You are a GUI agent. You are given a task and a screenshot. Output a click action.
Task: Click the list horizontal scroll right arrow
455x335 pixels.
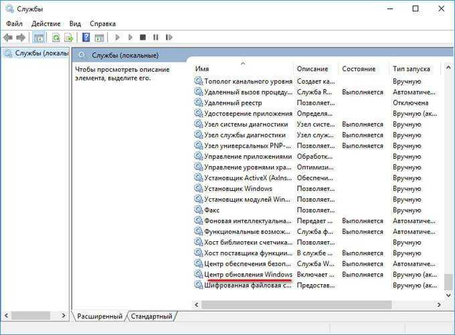point(439,304)
